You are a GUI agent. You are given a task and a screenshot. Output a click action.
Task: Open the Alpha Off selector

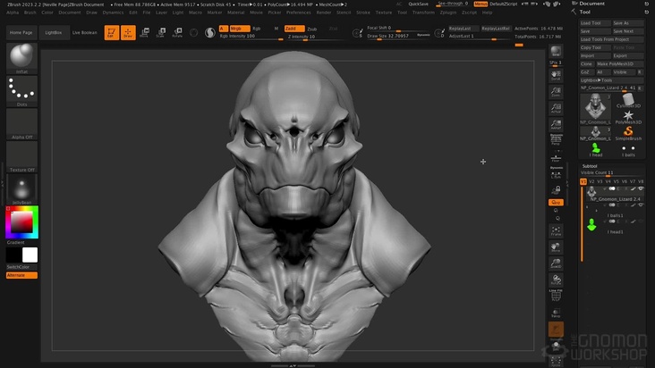tap(21, 123)
